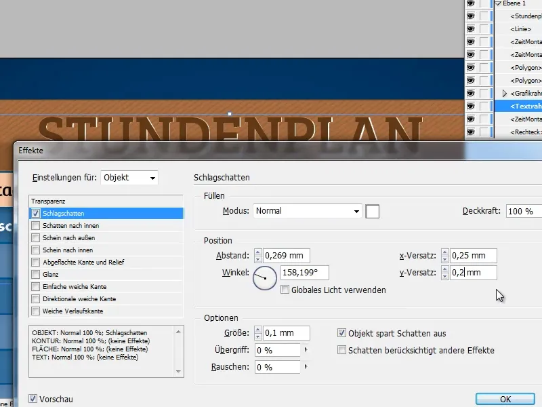
Task: Click the x-Versatz value field
Action: coord(473,256)
